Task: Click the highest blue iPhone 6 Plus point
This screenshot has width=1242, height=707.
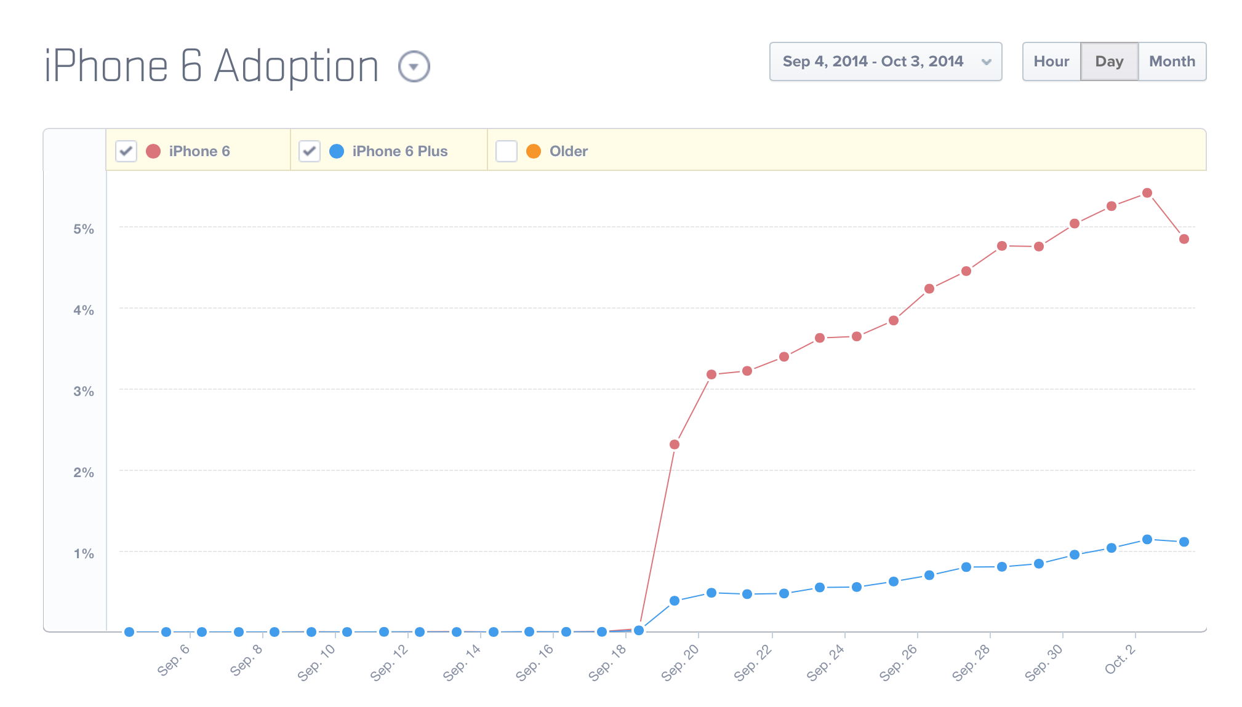Action: [1147, 539]
